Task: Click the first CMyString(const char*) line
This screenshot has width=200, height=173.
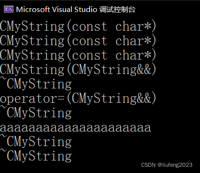Action: point(78,26)
